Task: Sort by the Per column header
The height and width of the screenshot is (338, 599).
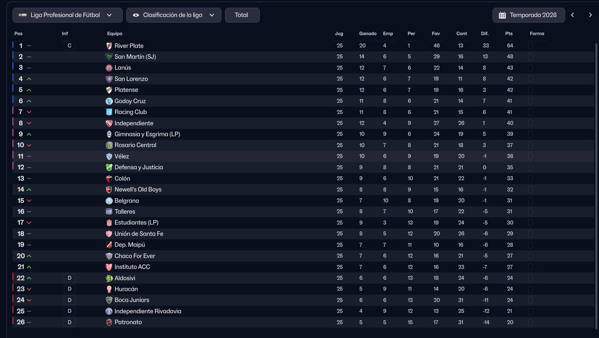Action: pyautogui.click(x=411, y=33)
